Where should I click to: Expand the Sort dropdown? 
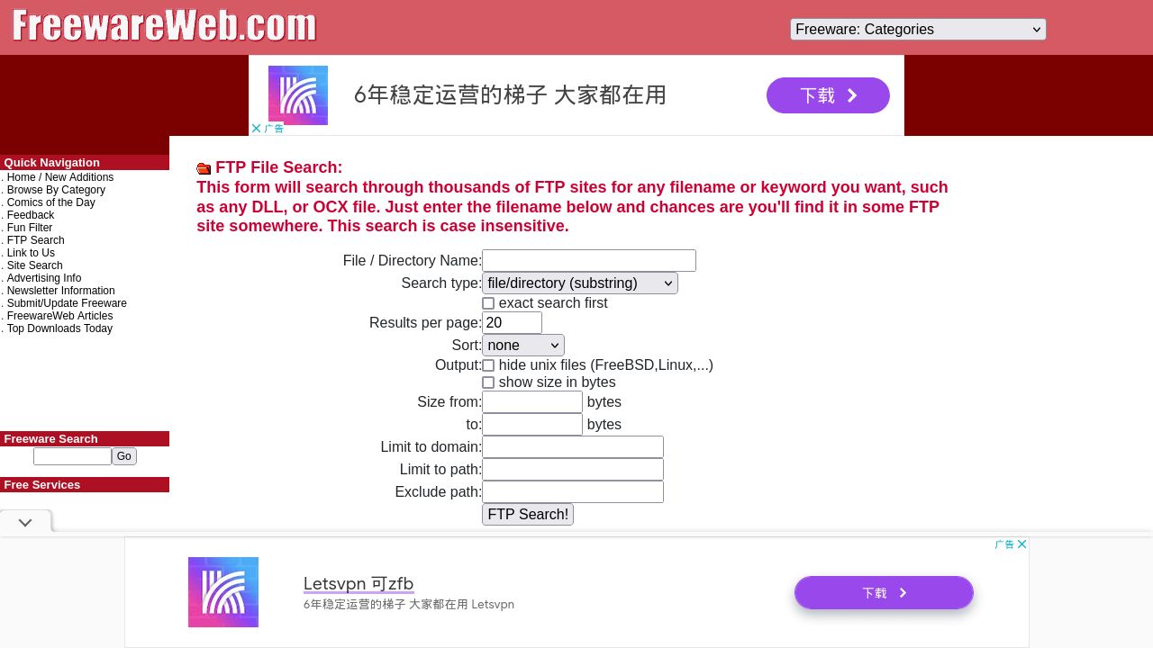click(x=523, y=346)
